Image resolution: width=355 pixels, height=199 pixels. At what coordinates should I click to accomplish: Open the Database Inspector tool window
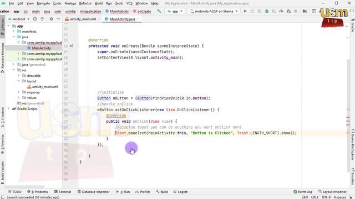pos(94,192)
